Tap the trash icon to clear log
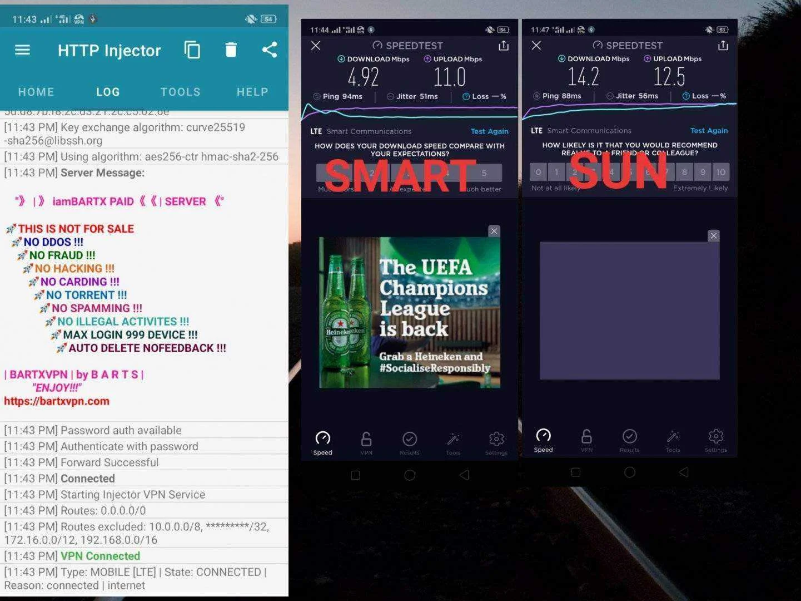The height and width of the screenshot is (601, 801). click(x=231, y=50)
